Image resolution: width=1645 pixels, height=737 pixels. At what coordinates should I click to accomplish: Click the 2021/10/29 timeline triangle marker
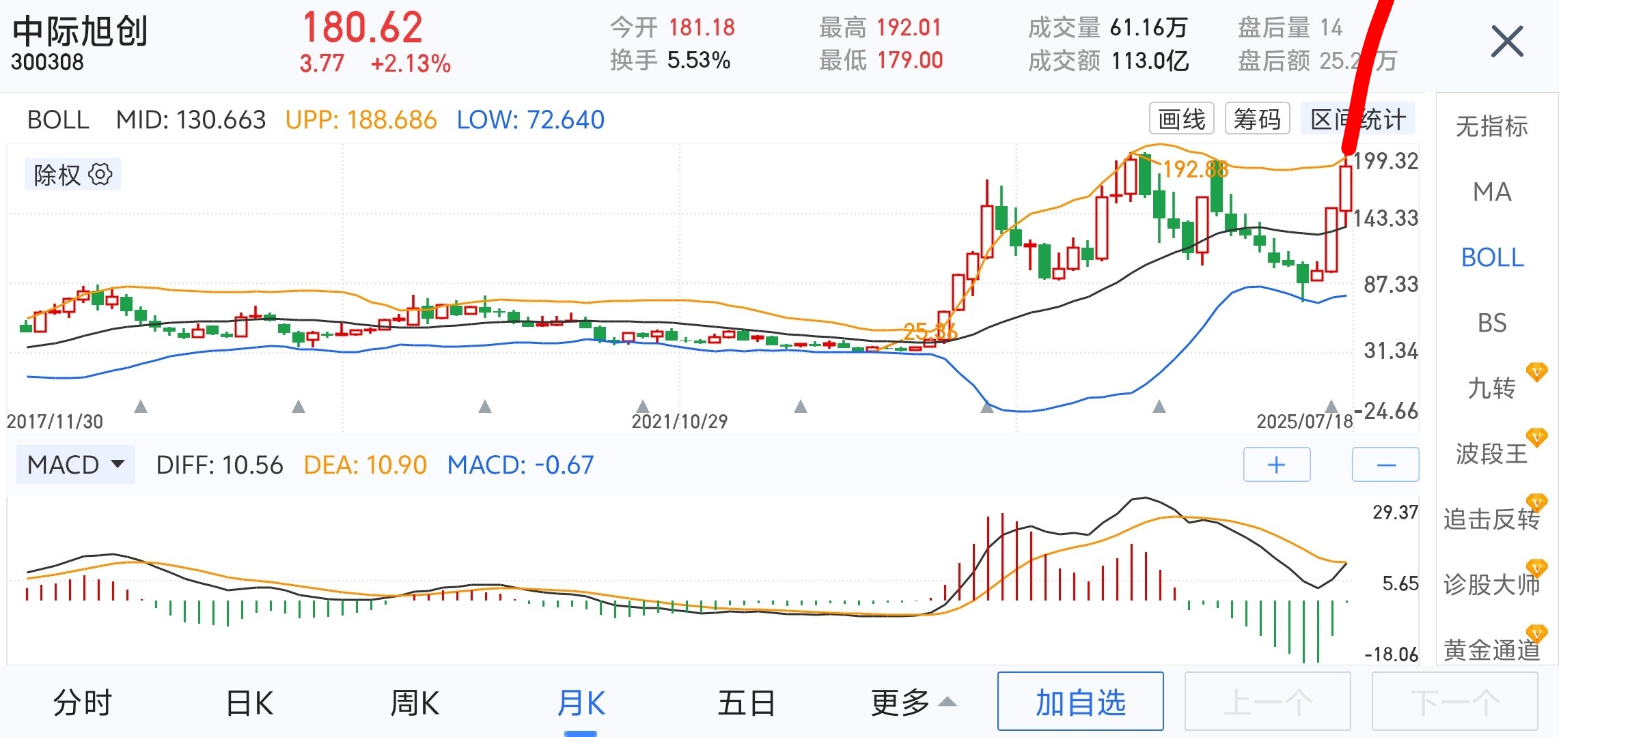(642, 407)
